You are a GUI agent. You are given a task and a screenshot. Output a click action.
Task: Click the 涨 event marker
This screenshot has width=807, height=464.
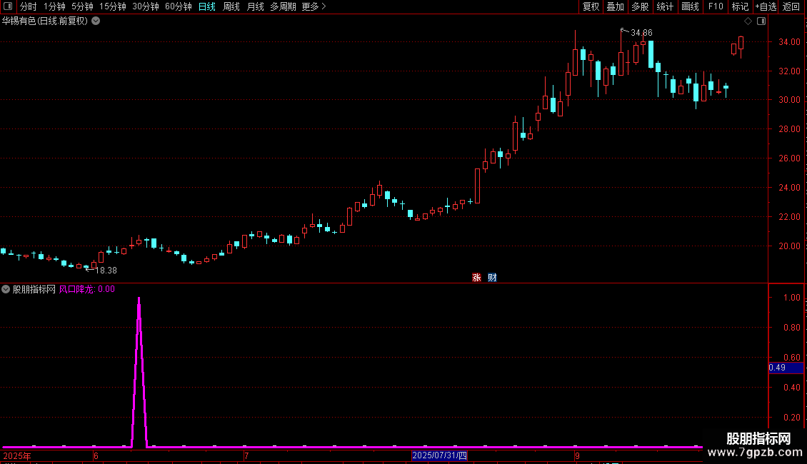(x=476, y=278)
